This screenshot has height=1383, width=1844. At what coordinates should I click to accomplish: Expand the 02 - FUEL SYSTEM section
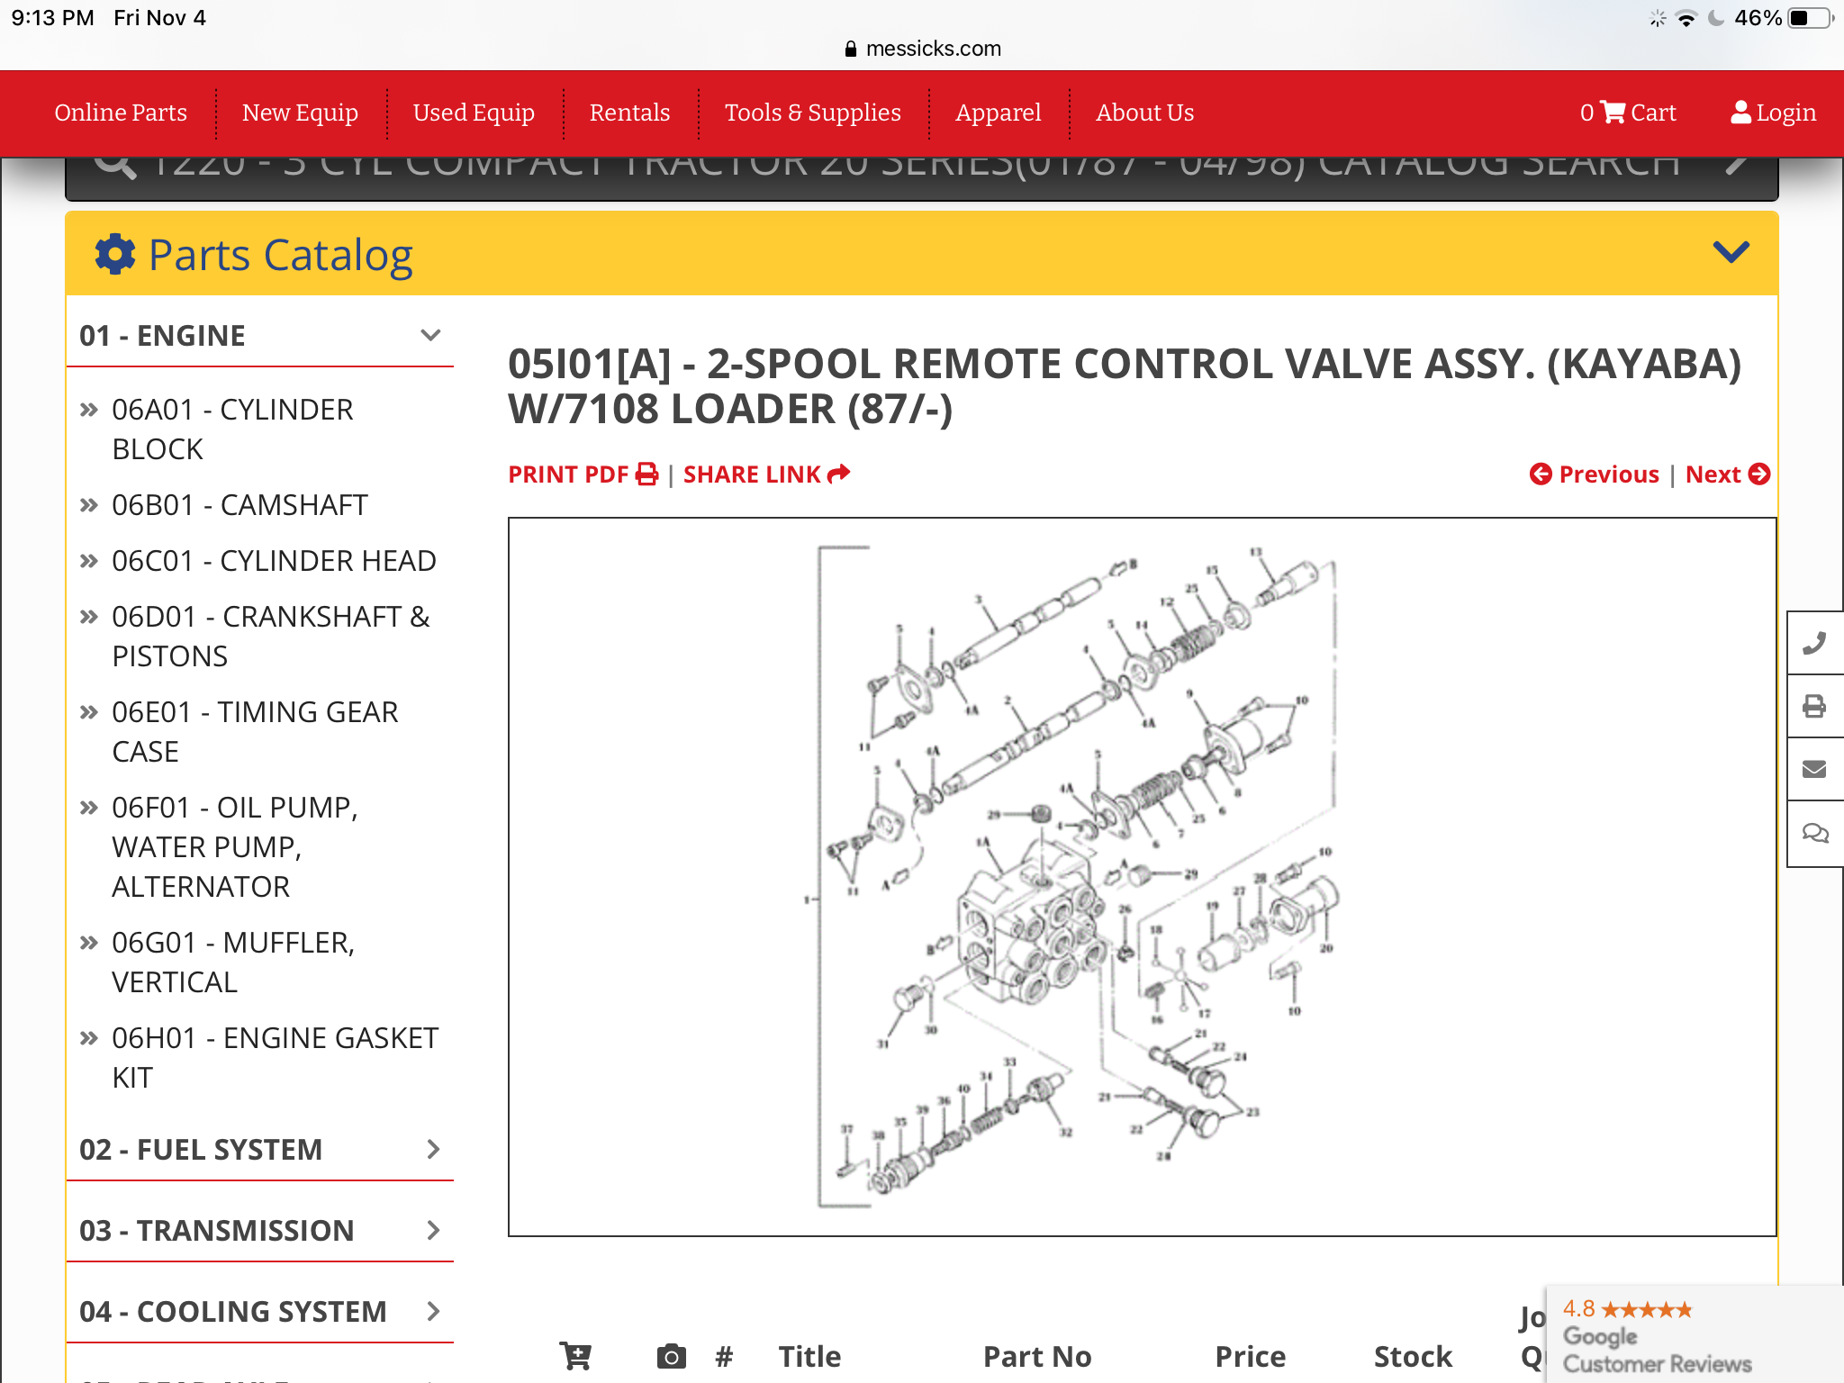[x=259, y=1149]
